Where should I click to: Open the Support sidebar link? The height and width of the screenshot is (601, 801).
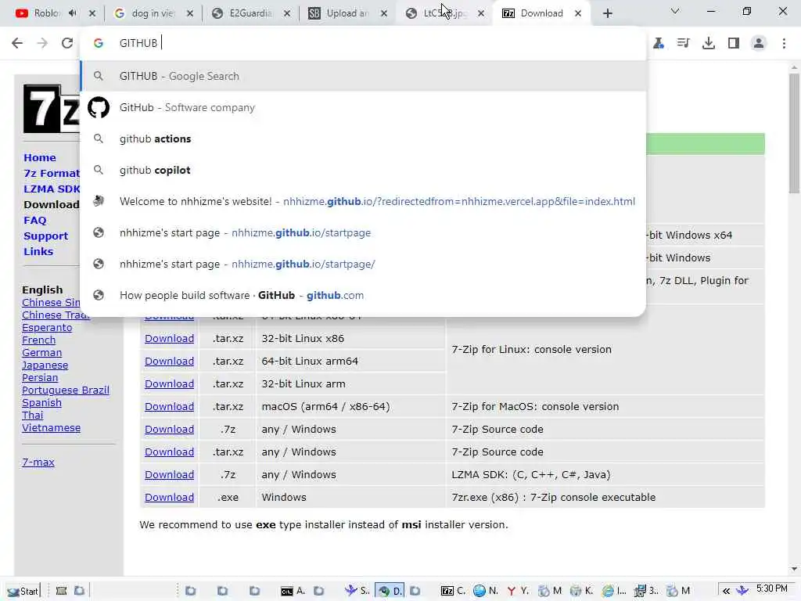pos(45,236)
